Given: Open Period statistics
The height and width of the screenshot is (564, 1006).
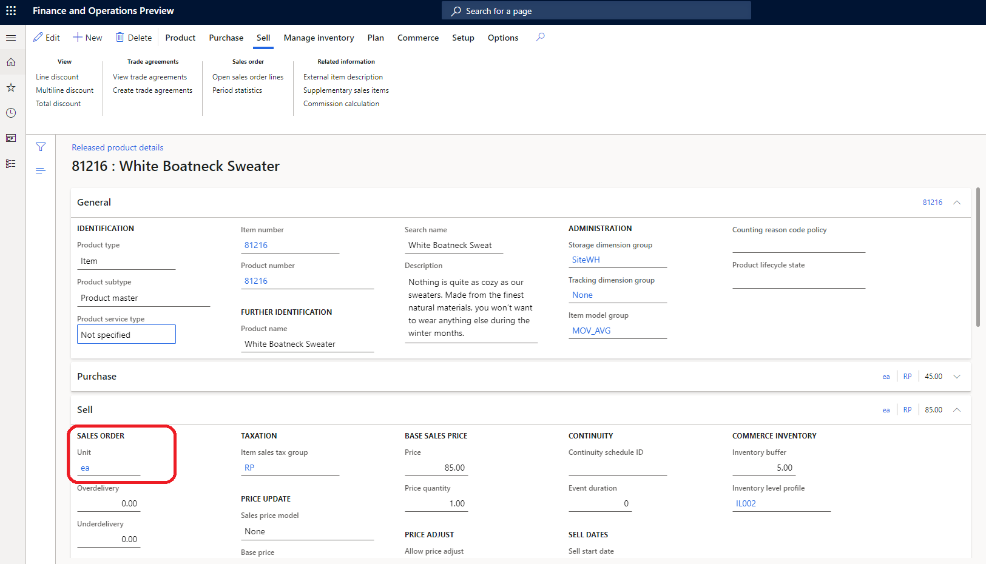Looking at the screenshot, I should tap(237, 90).
